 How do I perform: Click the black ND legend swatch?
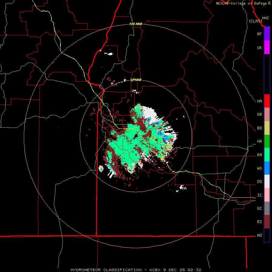267,235
